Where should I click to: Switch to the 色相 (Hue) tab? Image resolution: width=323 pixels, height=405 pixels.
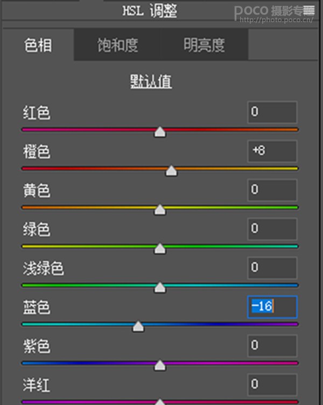[38, 45]
